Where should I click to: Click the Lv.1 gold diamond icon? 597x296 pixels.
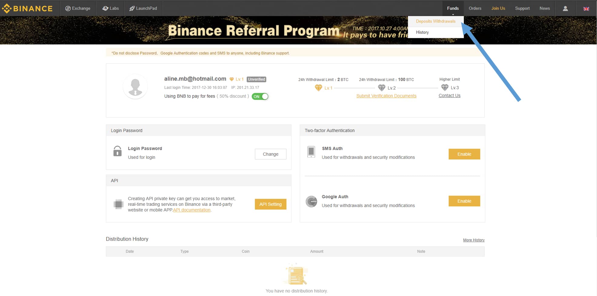pos(318,88)
